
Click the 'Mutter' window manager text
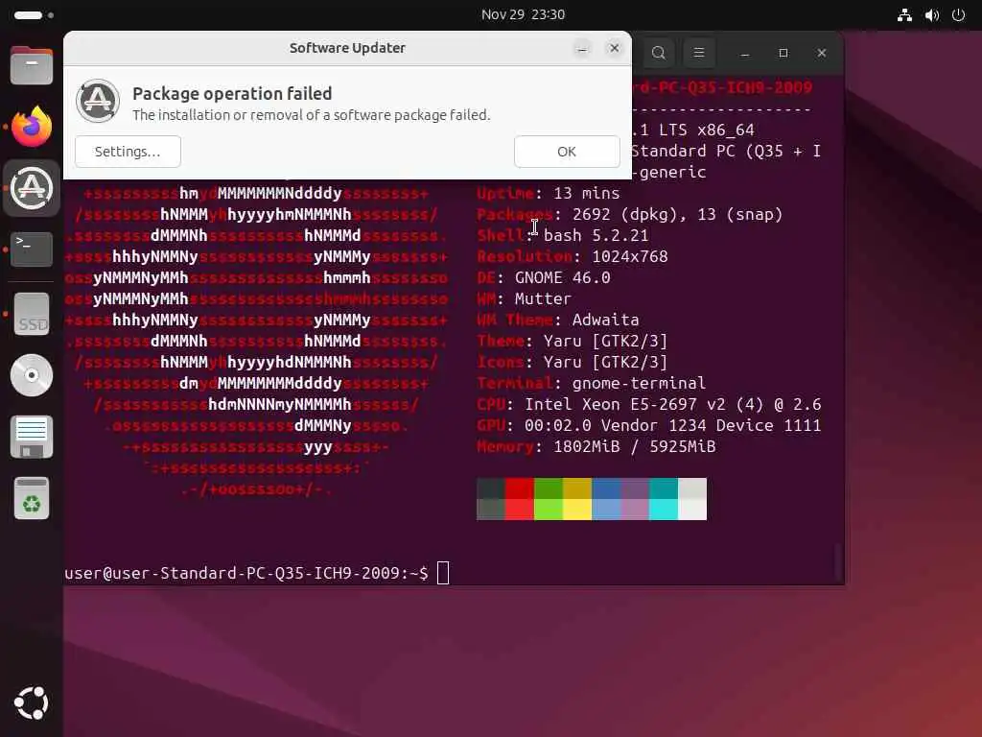point(543,299)
